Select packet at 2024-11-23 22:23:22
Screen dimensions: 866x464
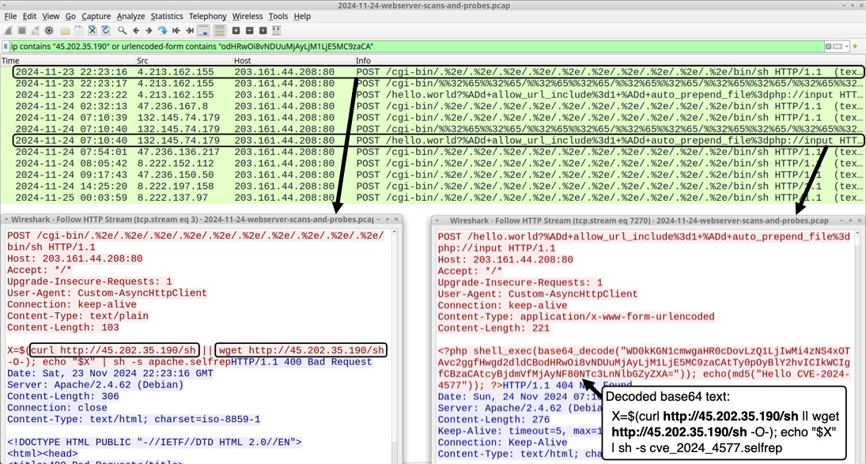[433, 95]
